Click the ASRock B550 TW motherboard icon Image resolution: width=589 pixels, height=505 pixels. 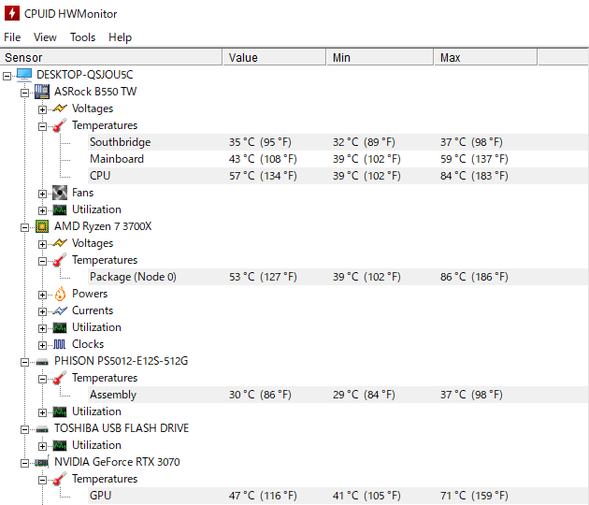tap(42, 92)
